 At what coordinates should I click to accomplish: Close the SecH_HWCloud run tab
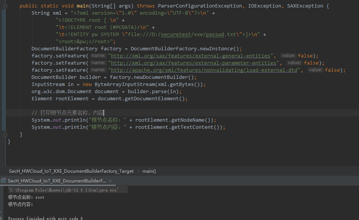[x=110, y=181]
